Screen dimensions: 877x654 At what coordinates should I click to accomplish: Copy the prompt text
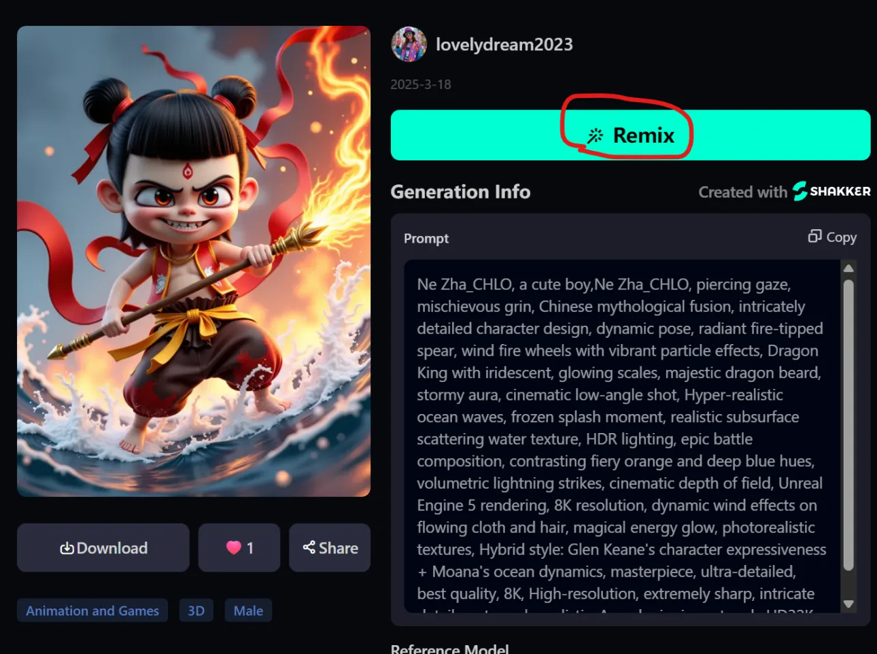[x=832, y=237]
